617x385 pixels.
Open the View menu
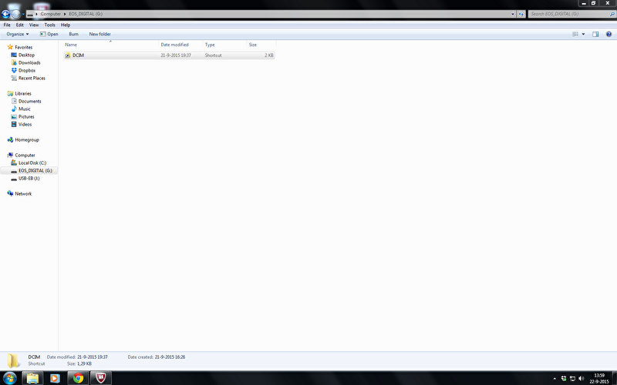(34, 25)
